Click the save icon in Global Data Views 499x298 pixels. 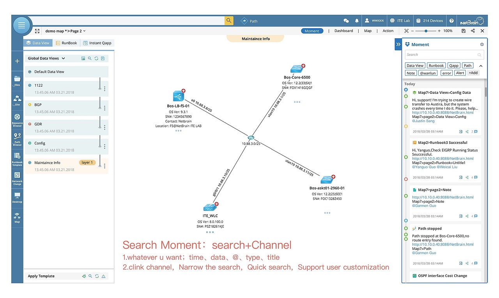coord(103,59)
